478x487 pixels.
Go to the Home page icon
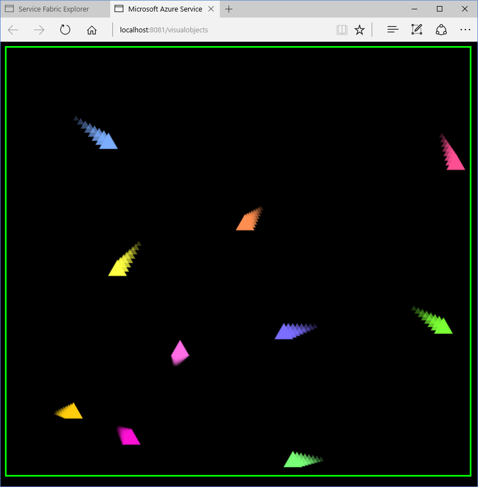(x=92, y=30)
